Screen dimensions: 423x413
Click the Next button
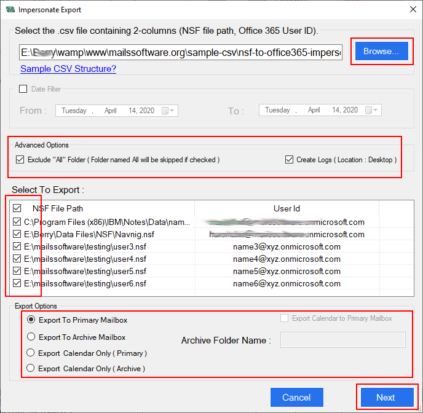click(387, 398)
